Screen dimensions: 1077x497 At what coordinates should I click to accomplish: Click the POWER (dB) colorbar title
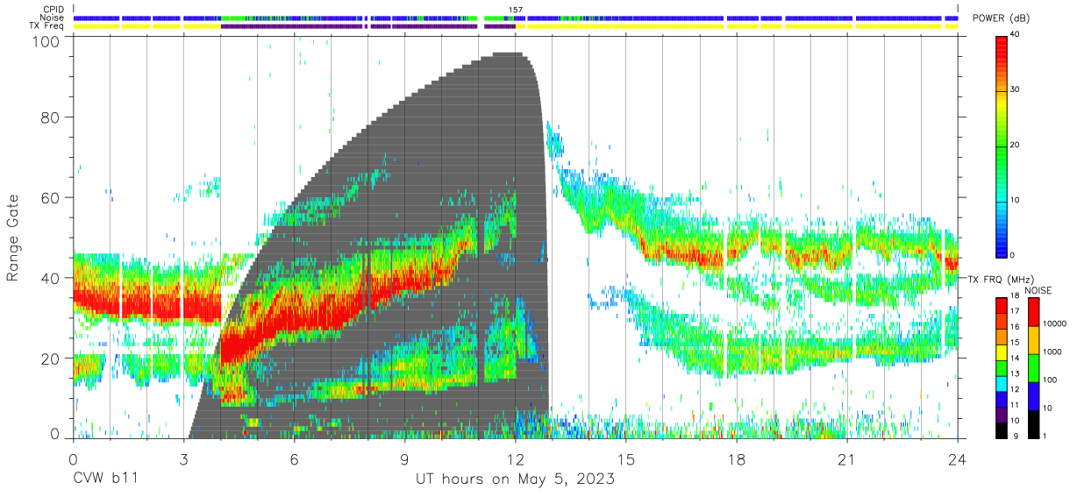coord(1002,18)
